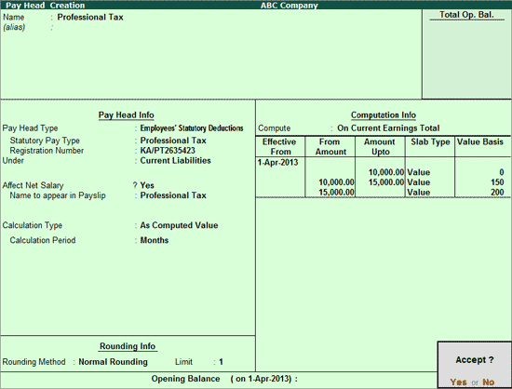Click the Total Op. Bal. heading
The width and height of the screenshot is (512, 389).
[x=466, y=15]
